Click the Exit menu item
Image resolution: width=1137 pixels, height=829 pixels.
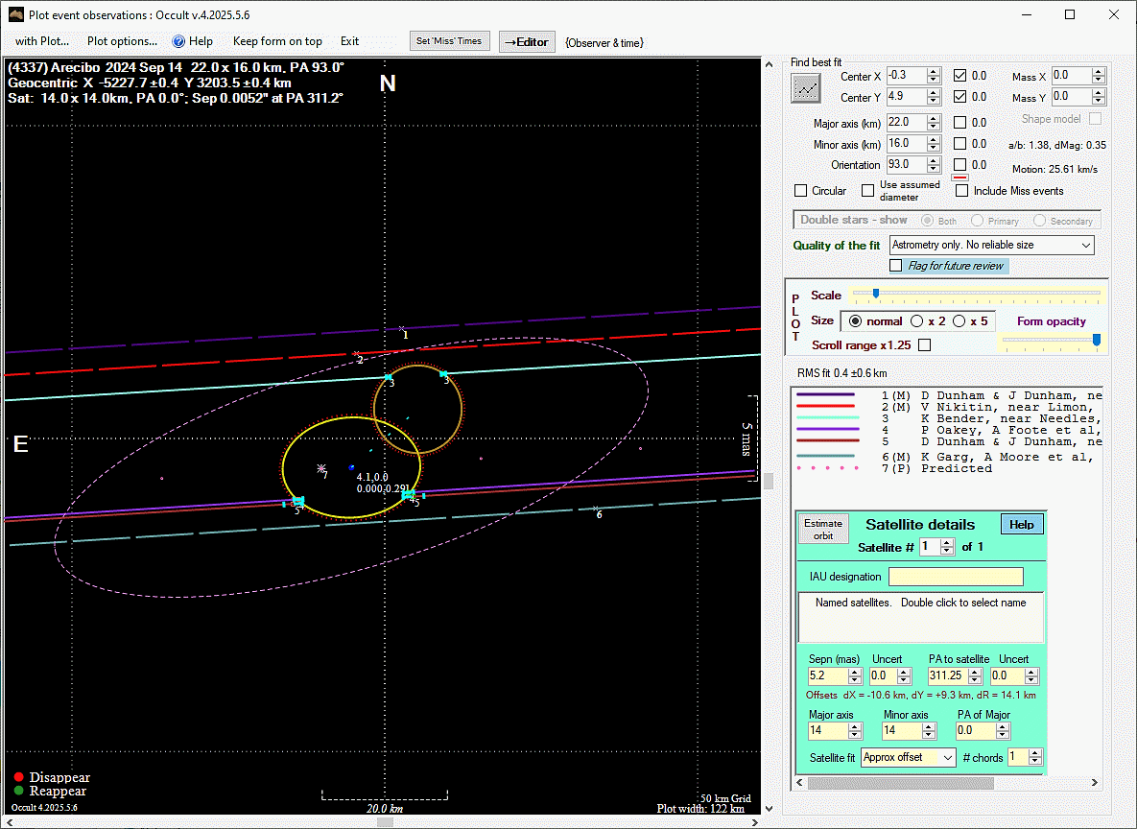pos(349,41)
